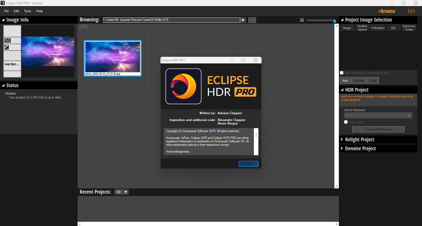
Task: Click the Exposure Comp. column header
Action: pyautogui.click(x=409, y=28)
